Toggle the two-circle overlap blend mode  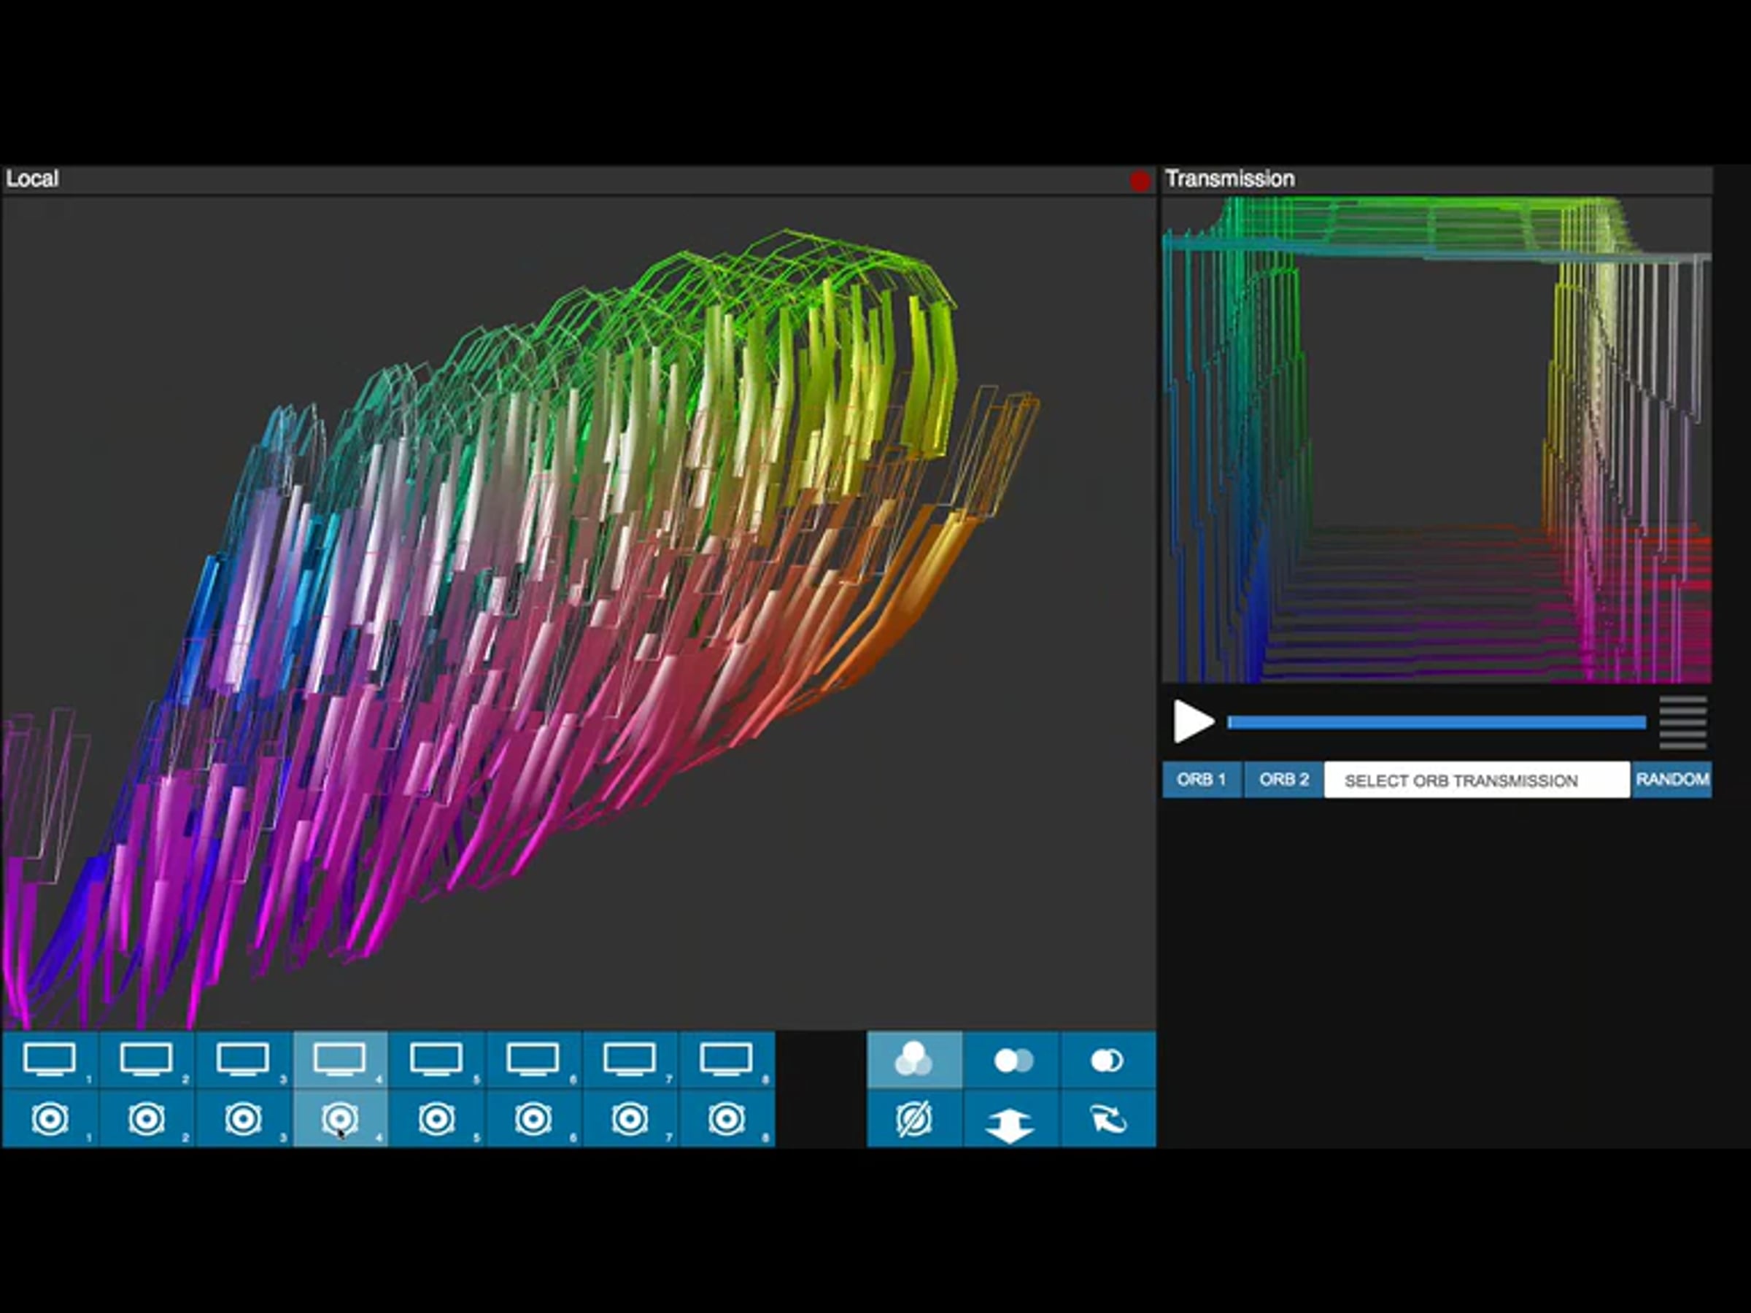coord(1108,1061)
